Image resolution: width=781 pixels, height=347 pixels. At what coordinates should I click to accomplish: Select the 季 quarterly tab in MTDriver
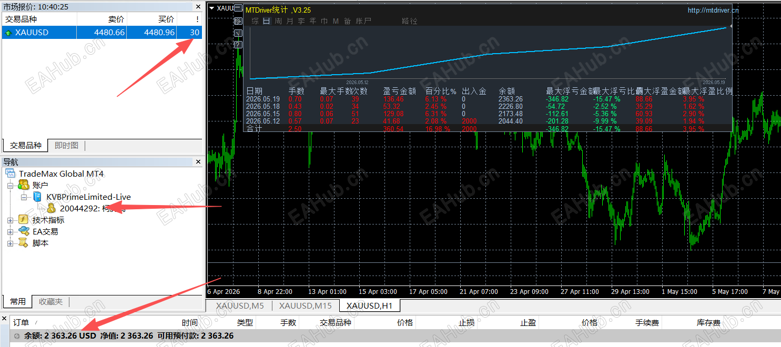point(301,21)
